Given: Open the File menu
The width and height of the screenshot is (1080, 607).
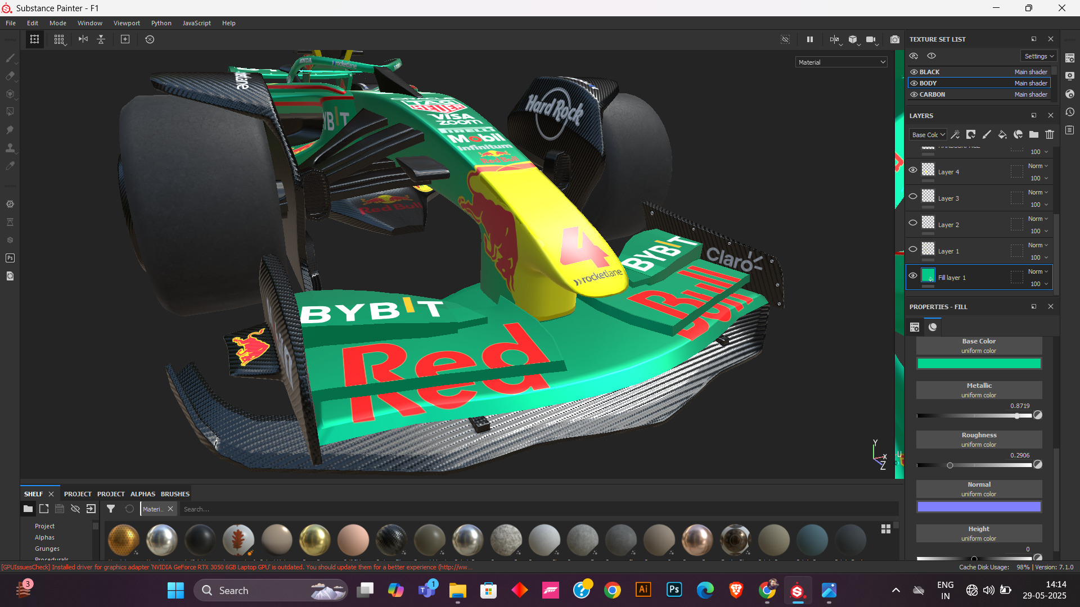Looking at the screenshot, I should coord(11,23).
